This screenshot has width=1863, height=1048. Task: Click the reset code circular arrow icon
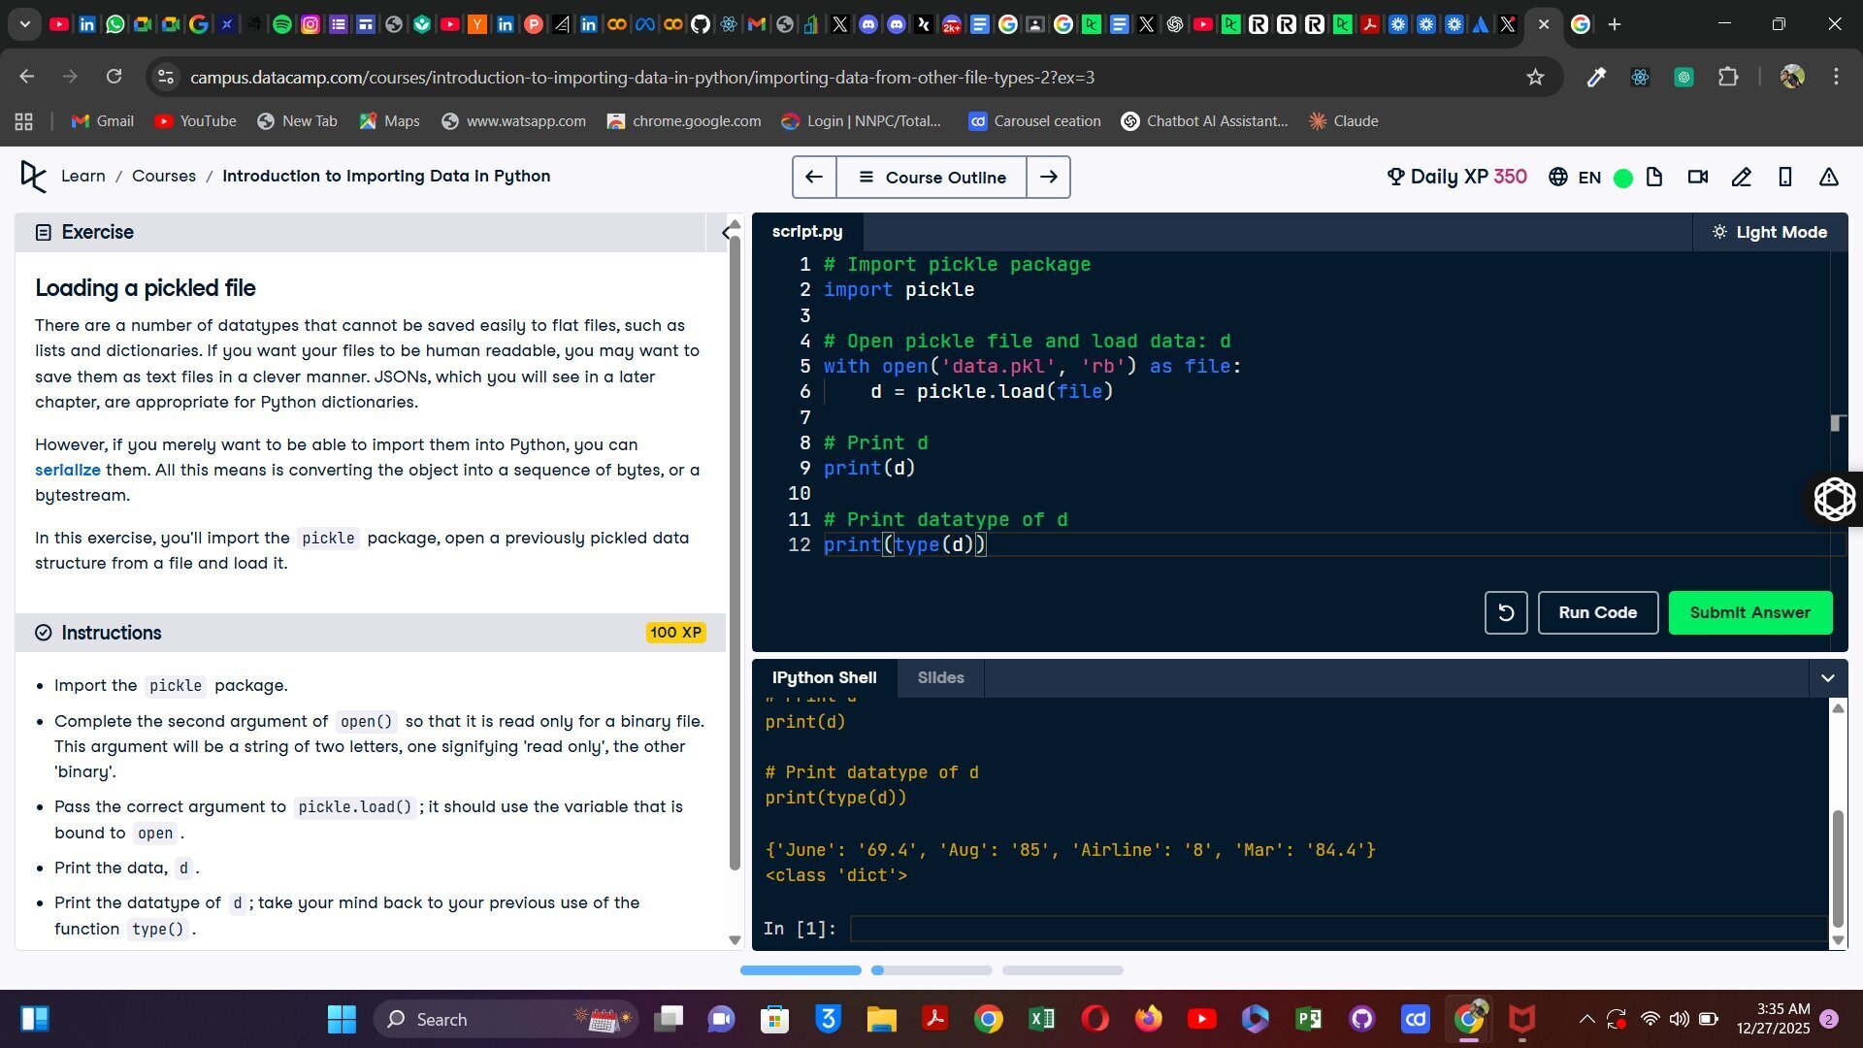click(1505, 612)
